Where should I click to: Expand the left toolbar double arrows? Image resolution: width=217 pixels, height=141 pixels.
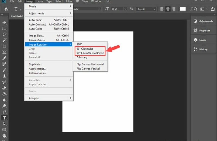[x=2, y=14]
